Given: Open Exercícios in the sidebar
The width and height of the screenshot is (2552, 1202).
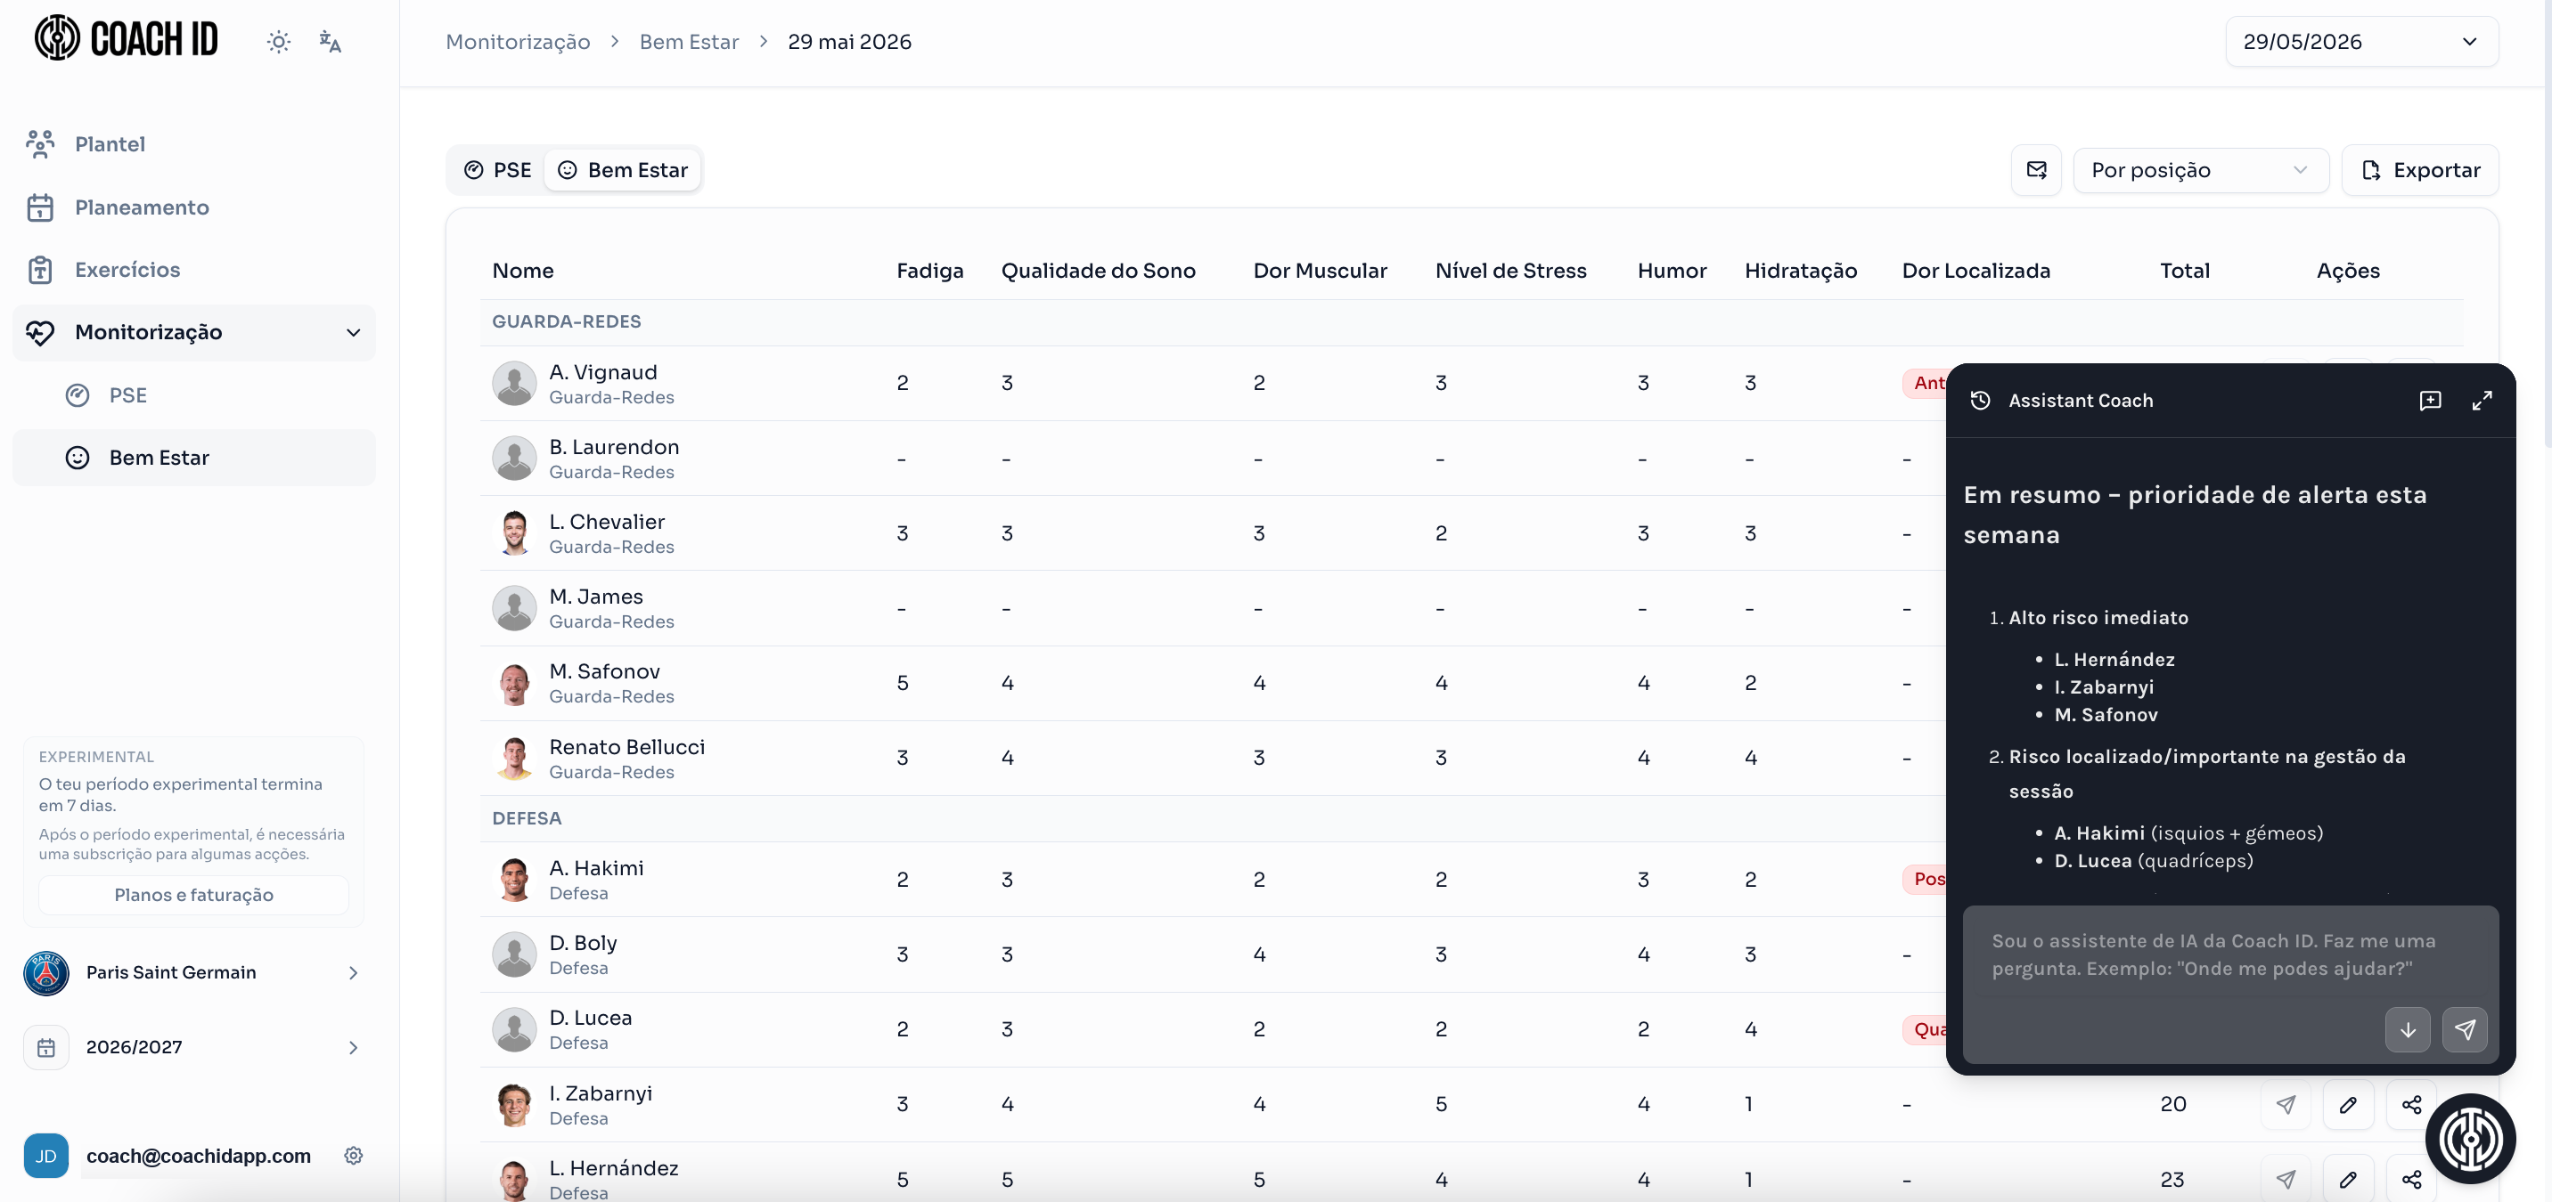Looking at the screenshot, I should coord(194,269).
